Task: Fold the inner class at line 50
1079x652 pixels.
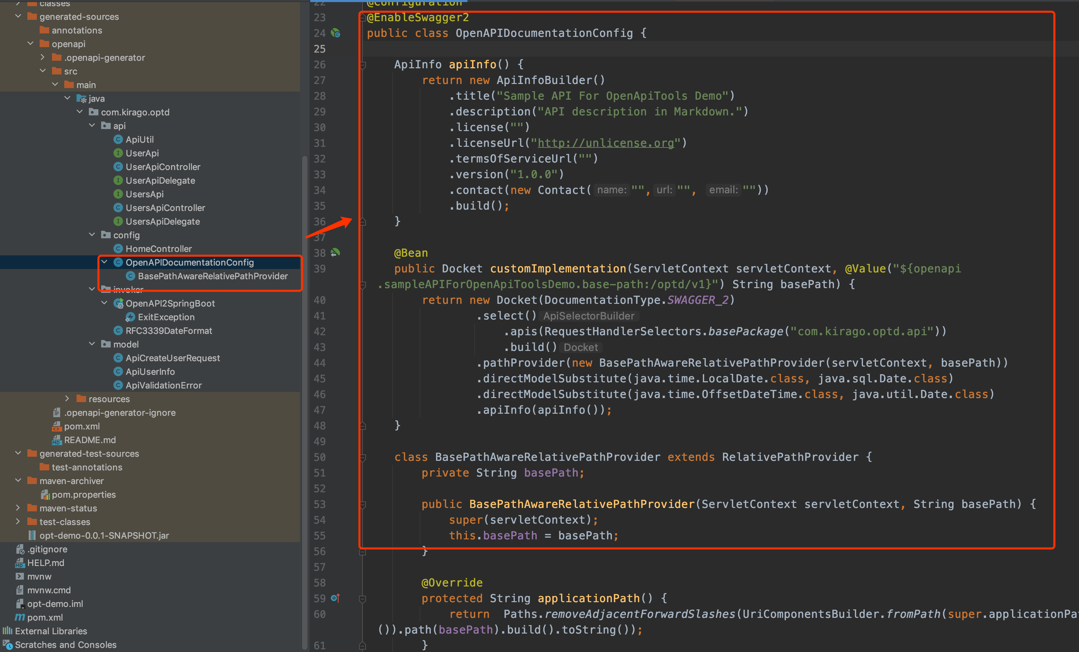Action: (363, 458)
